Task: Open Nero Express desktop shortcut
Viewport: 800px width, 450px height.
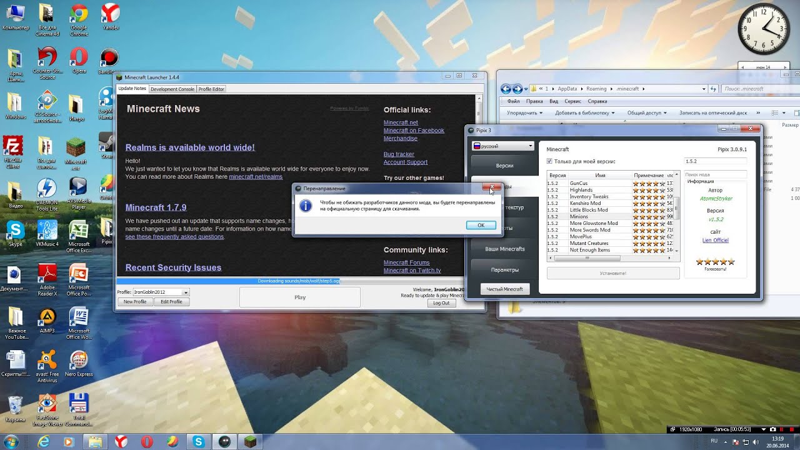Action: (79, 363)
